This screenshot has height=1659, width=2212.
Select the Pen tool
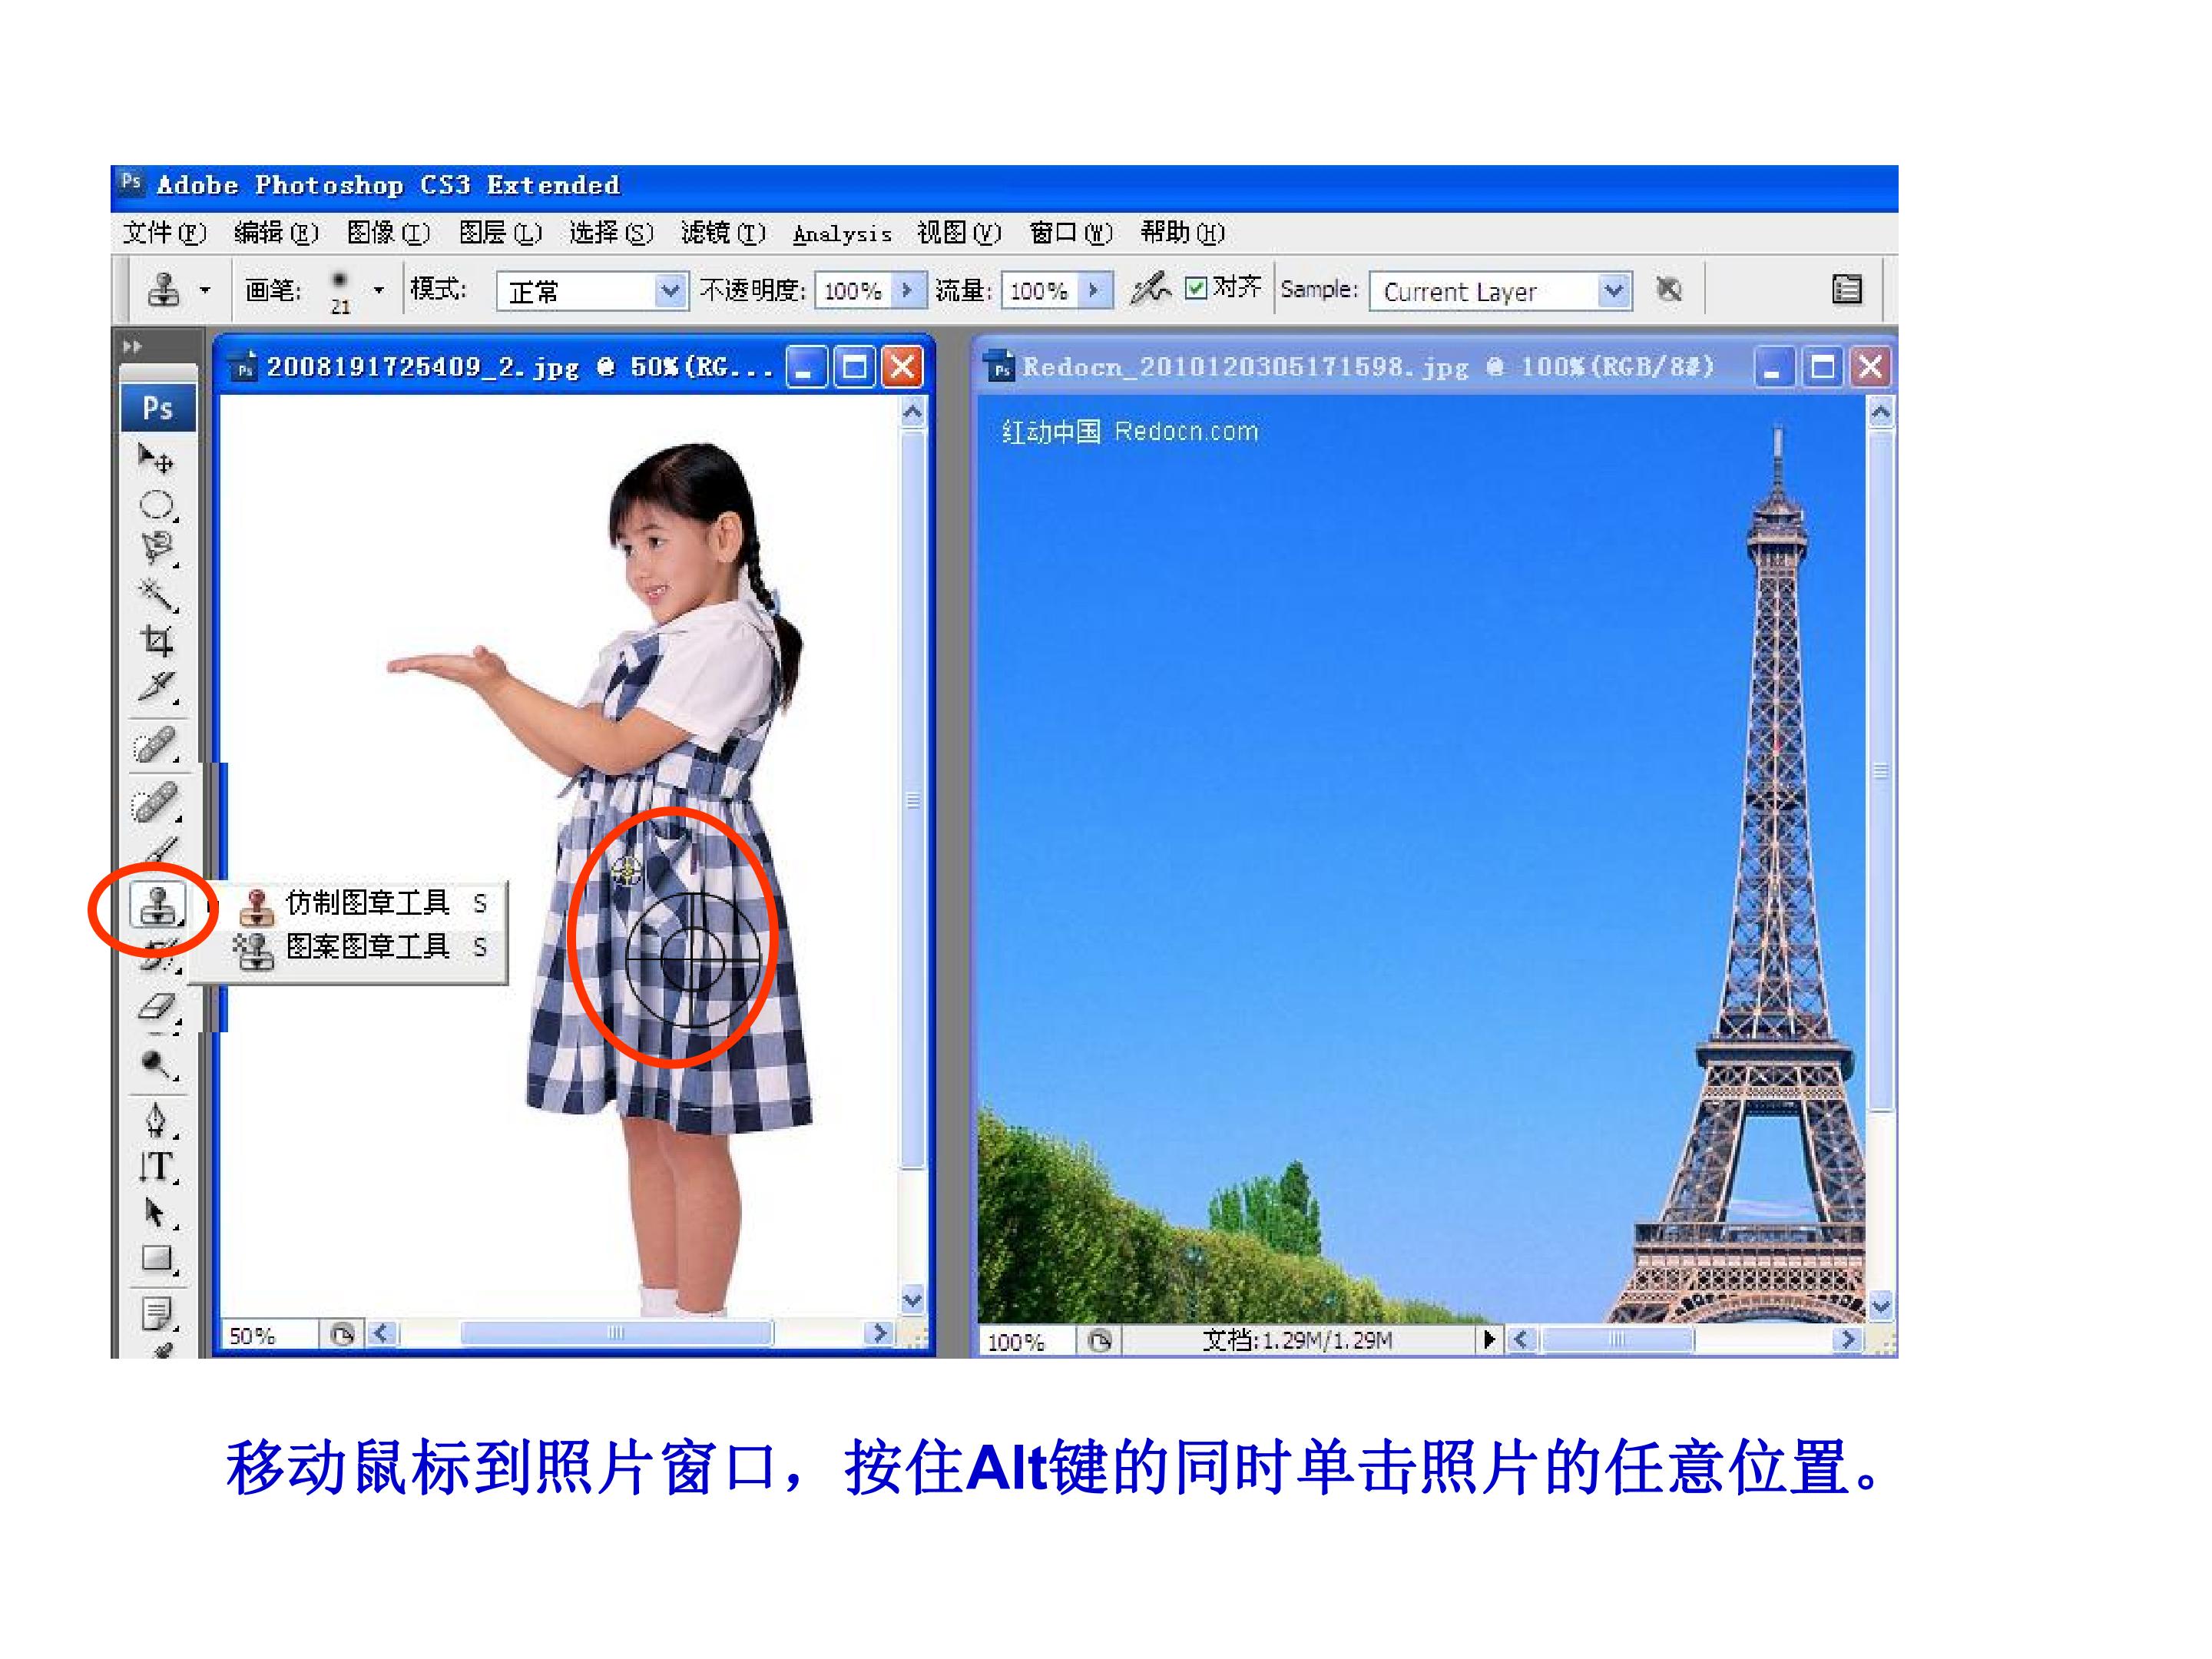tap(156, 1120)
